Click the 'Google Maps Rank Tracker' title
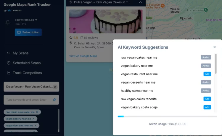Screen dimensions: 222x136 [x=27, y=5]
